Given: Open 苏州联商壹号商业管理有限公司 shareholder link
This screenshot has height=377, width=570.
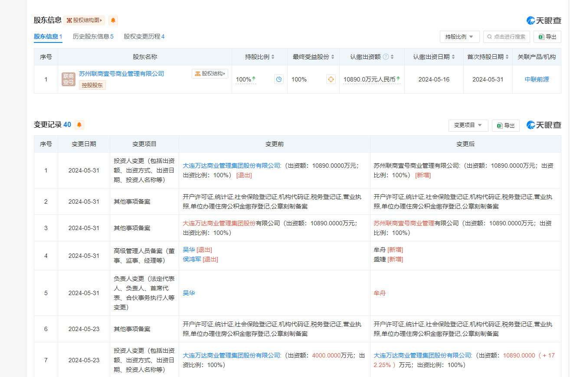Looking at the screenshot, I should 121,74.
